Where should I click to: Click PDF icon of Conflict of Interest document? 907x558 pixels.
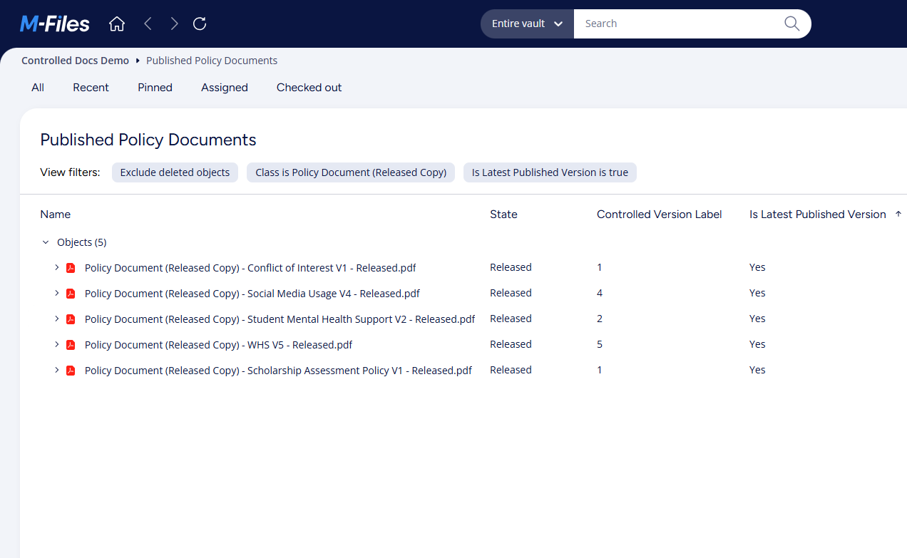click(71, 268)
